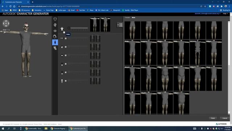Switch to Character Rigging Chrome window on taskbar
This screenshot has height=131, width=232.
point(59,128)
